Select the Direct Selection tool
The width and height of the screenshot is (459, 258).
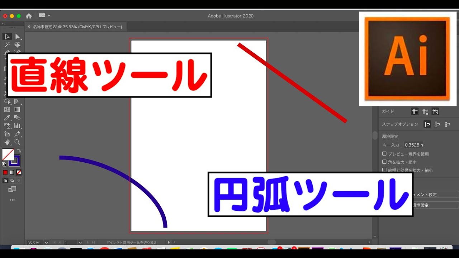pyautogui.click(x=17, y=37)
